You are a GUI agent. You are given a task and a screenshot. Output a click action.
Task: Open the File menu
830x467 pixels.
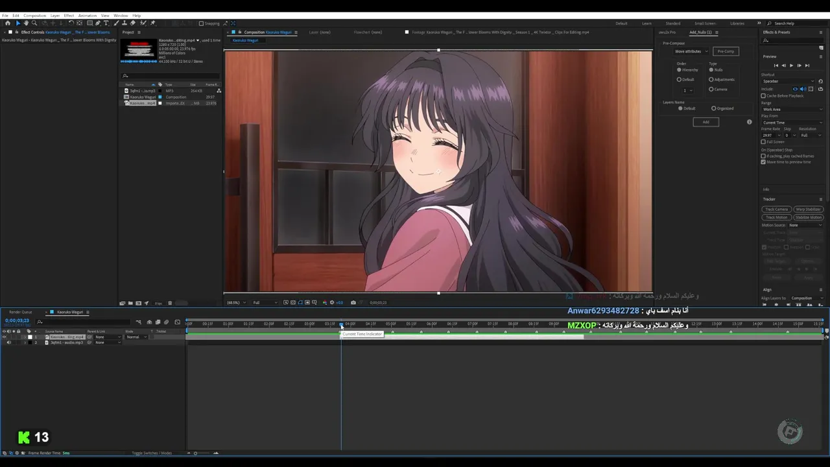click(5, 15)
